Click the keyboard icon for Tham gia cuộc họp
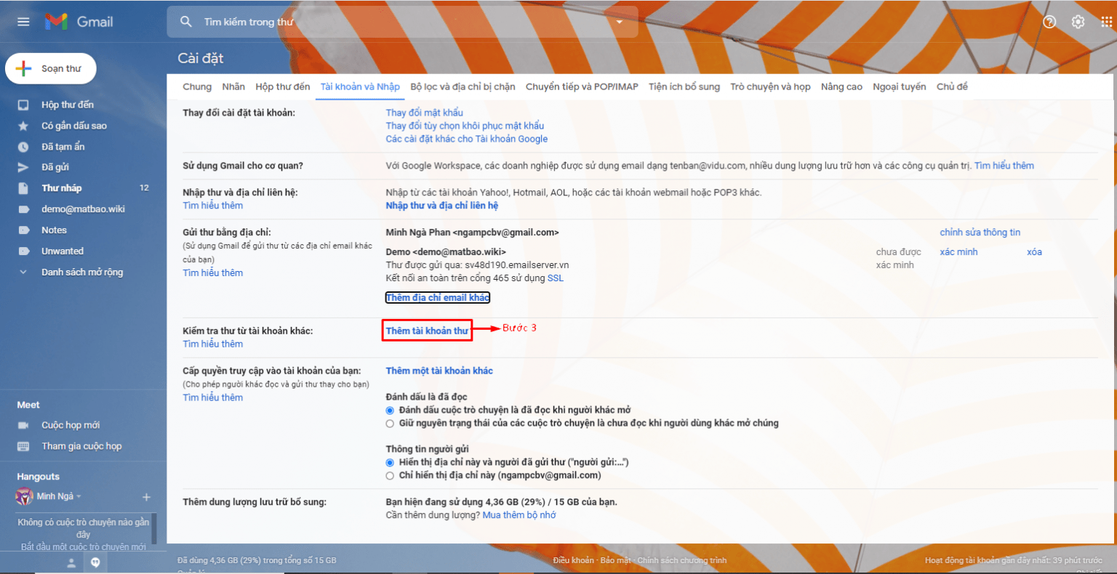The height and width of the screenshot is (574, 1117). (23, 445)
